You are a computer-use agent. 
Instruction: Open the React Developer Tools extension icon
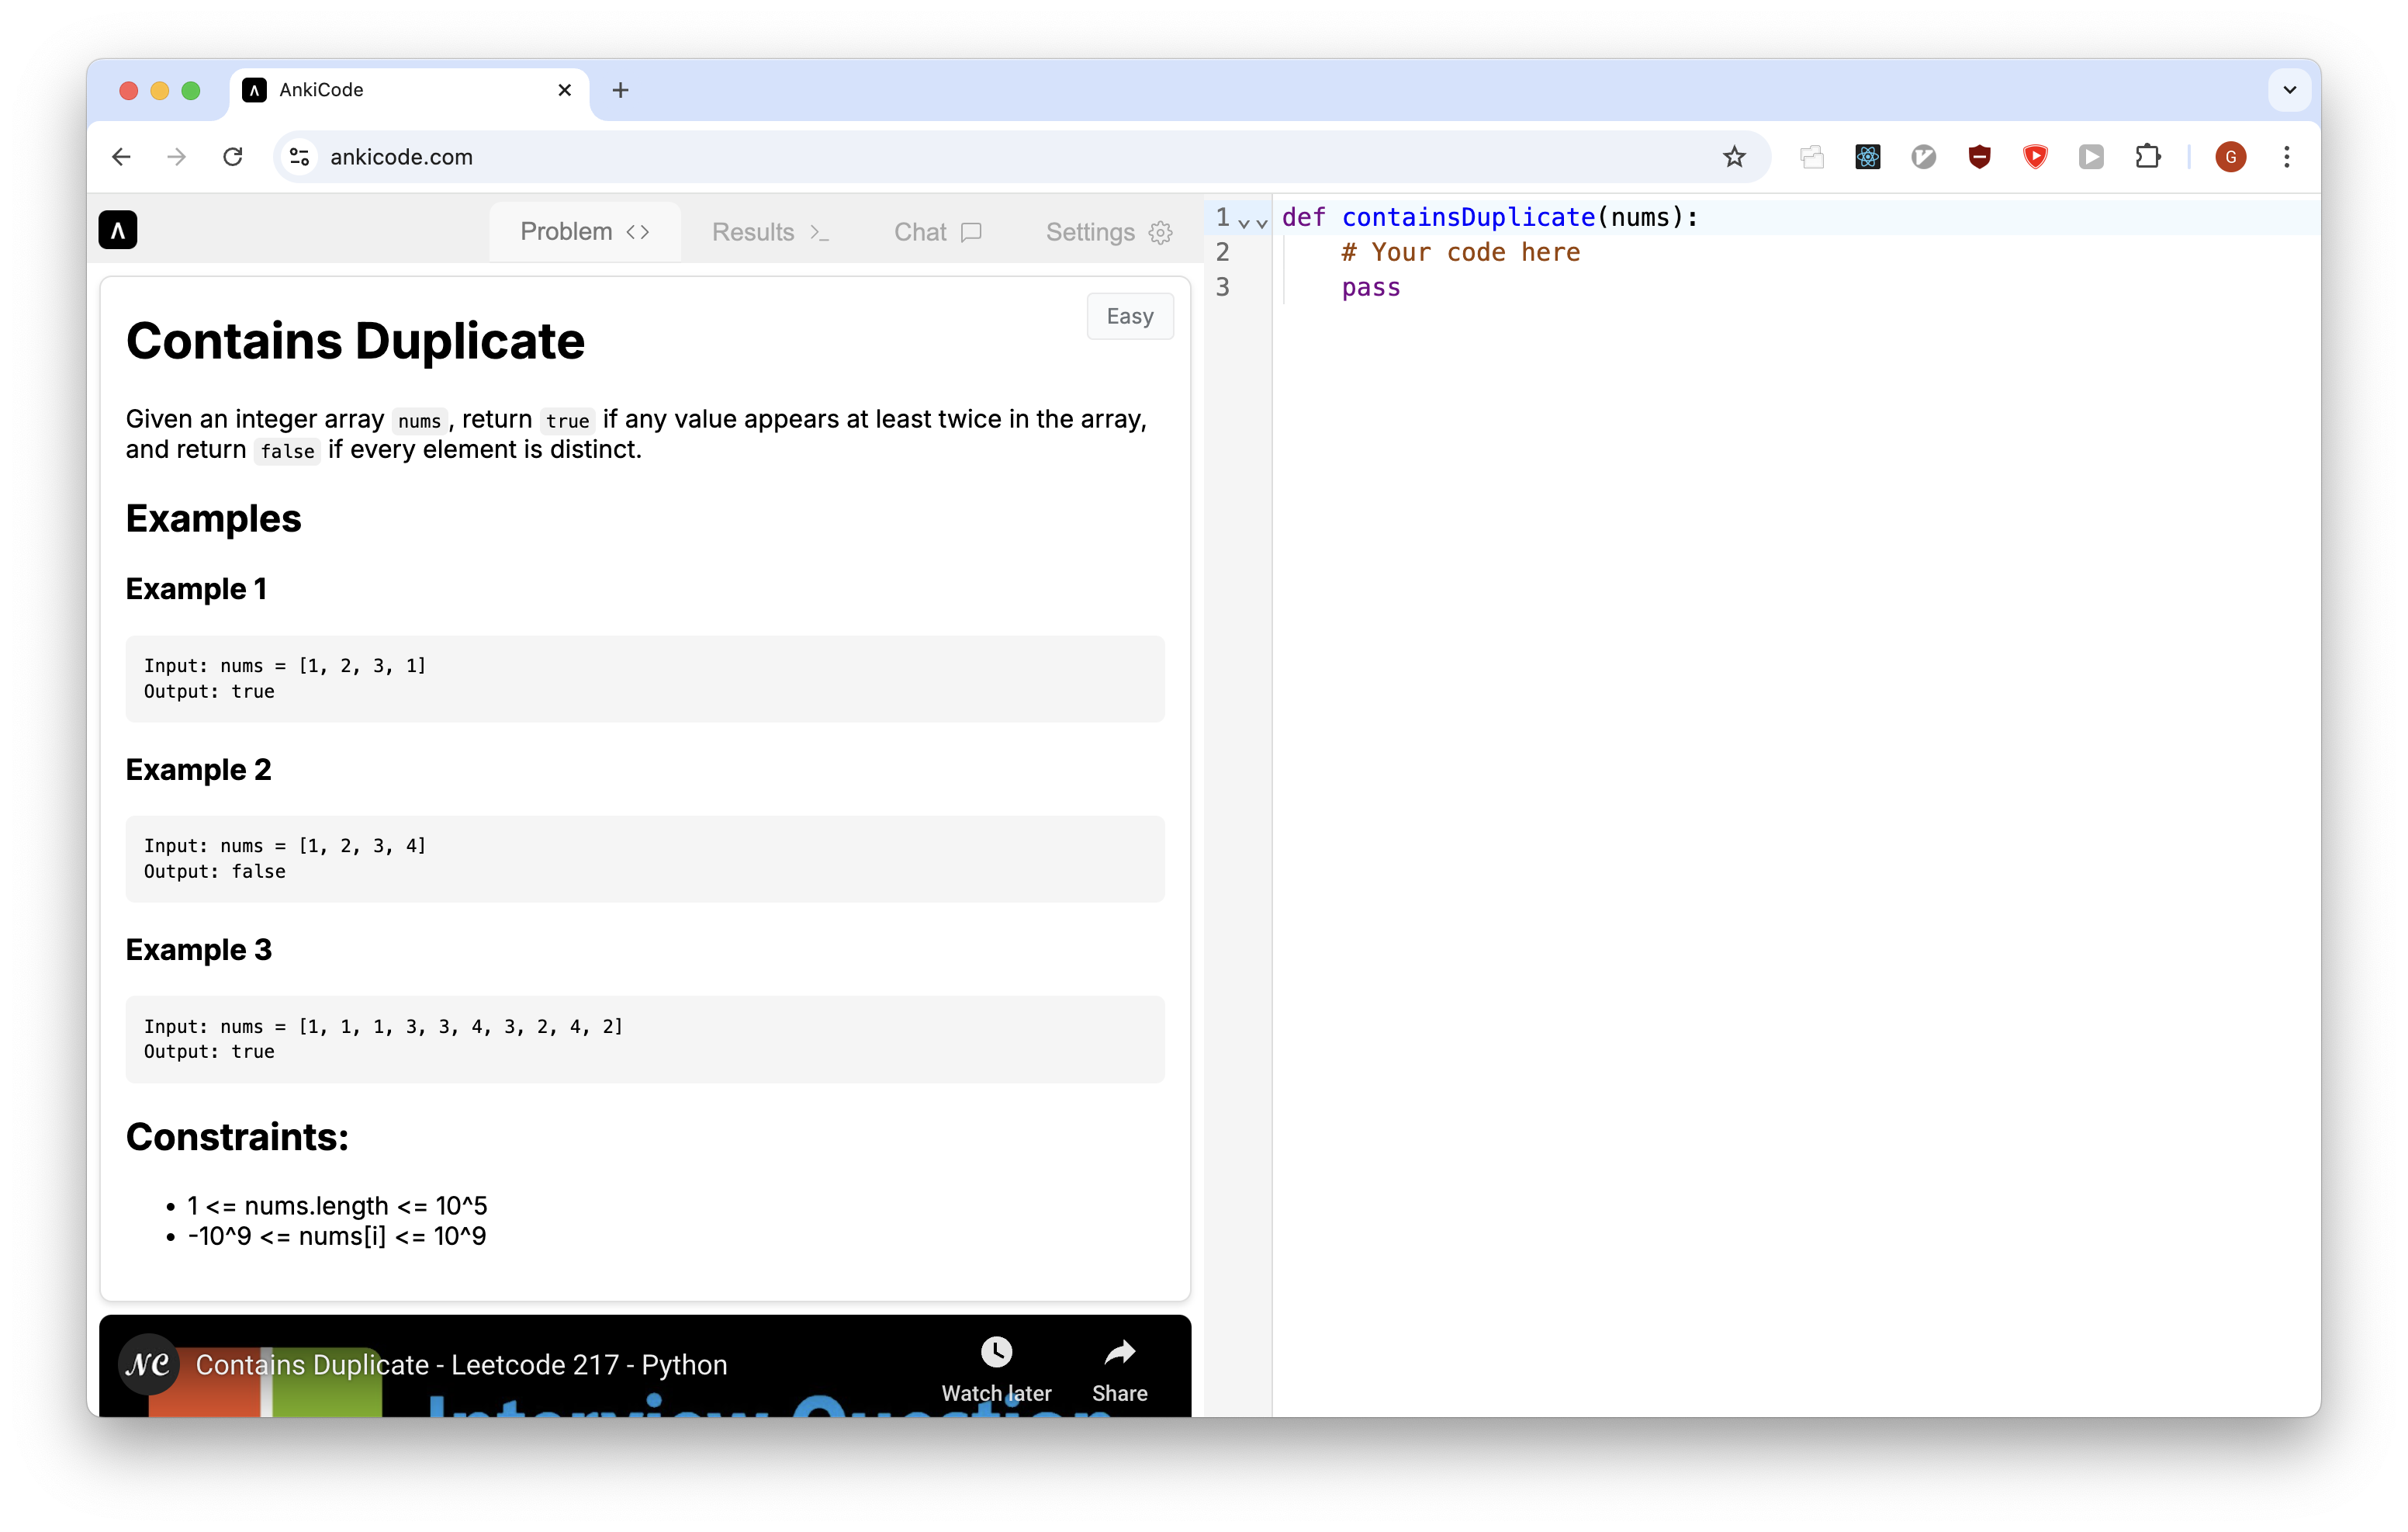pyautogui.click(x=1867, y=157)
